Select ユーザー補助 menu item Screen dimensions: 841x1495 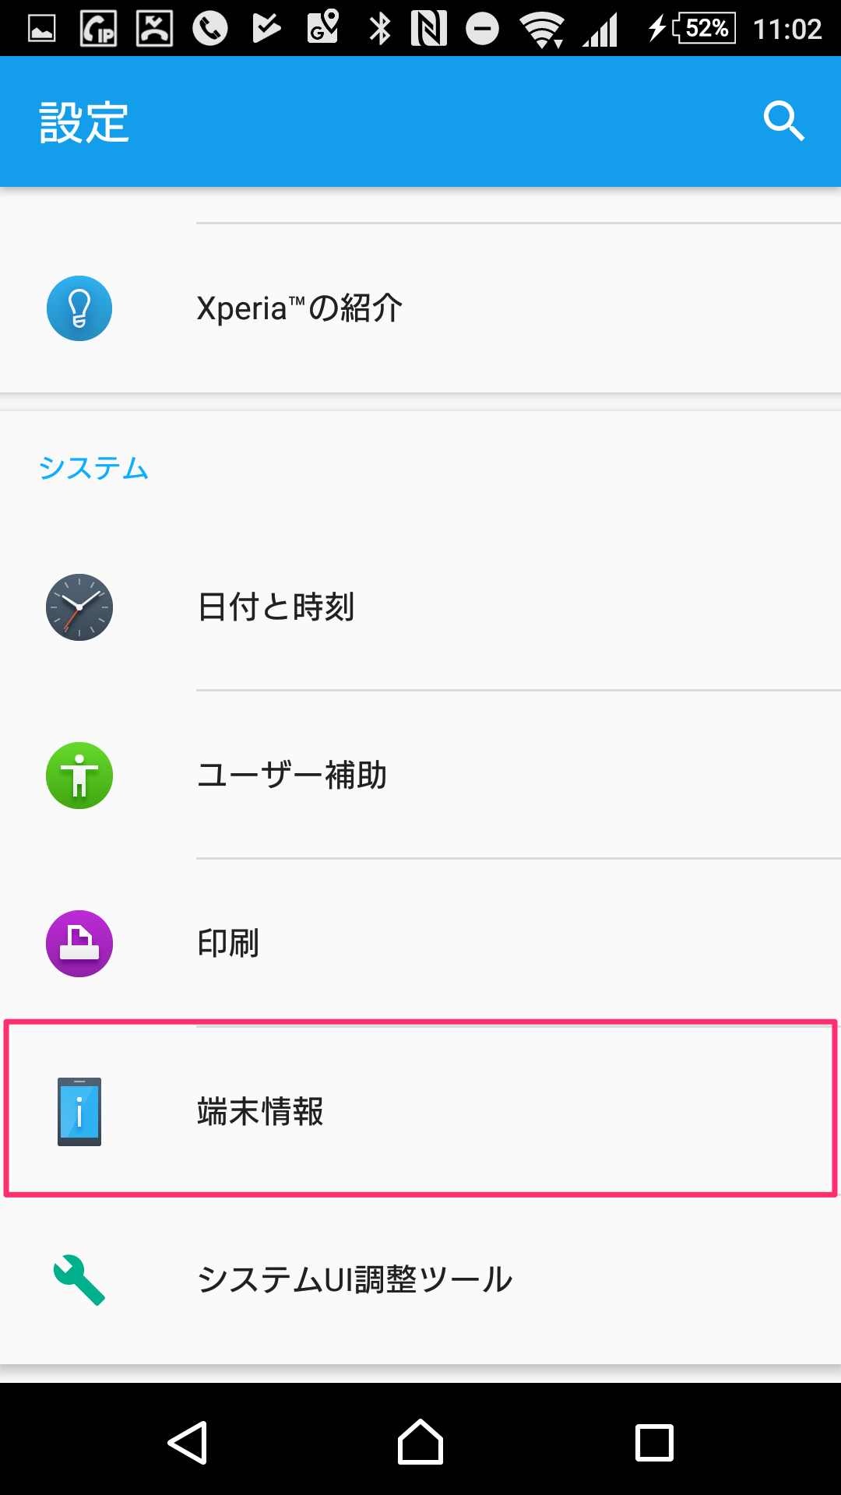coord(292,776)
